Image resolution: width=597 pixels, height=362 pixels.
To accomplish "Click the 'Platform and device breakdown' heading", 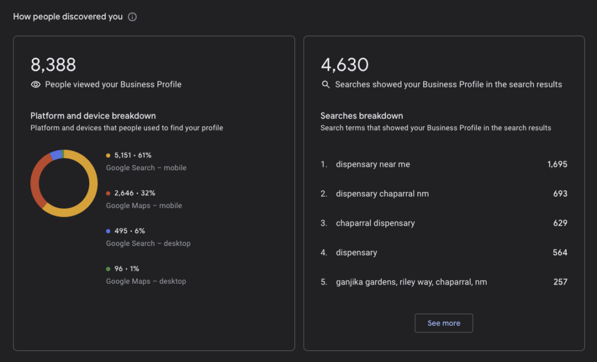I will pos(93,116).
